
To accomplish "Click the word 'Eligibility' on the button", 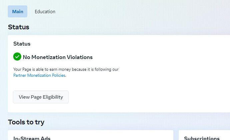I will click(x=53, y=97).
